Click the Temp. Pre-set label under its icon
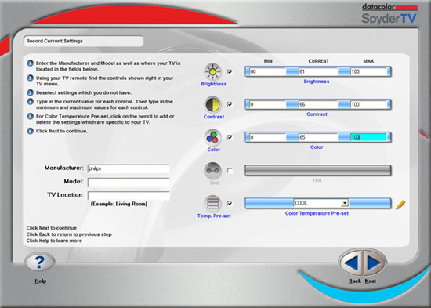 (214, 216)
